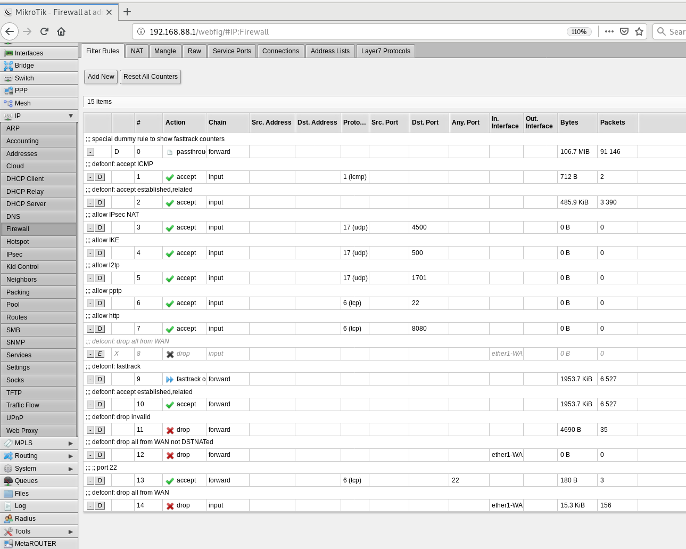Show site information icon in address bar
Screen dimensions: 686x549
click(x=141, y=31)
